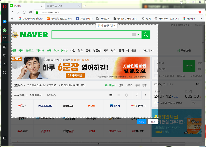Open the Opera menu logo

(x=5, y=6)
